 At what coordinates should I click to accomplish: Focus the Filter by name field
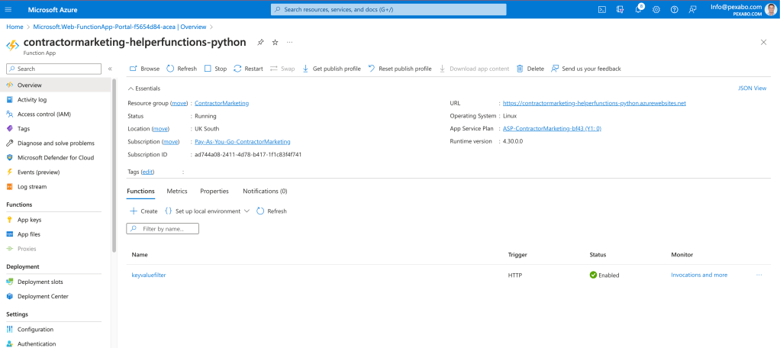coord(163,229)
